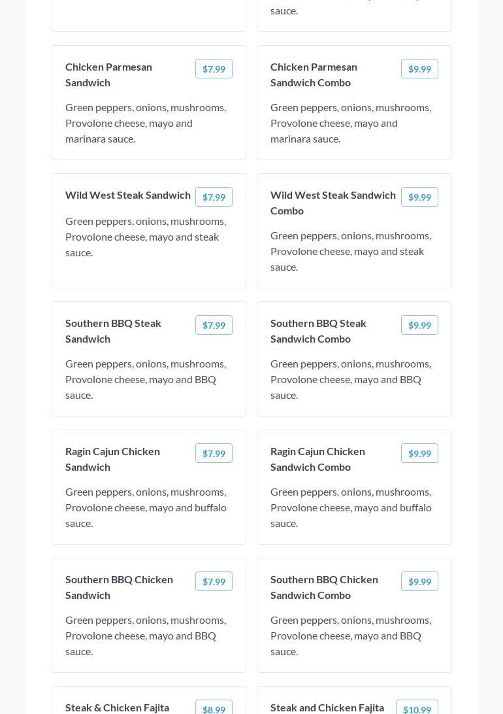Open Chicken Parmesan Sandwich item title
Screen dimensions: 503x714
point(108,75)
